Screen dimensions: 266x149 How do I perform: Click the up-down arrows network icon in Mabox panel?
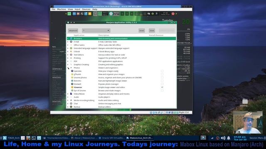pyautogui.click(x=149, y=14)
